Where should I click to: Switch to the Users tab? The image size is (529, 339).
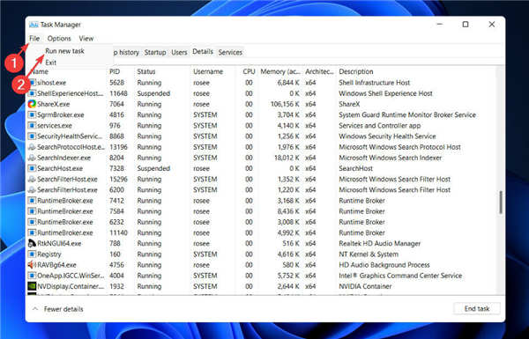tap(179, 52)
